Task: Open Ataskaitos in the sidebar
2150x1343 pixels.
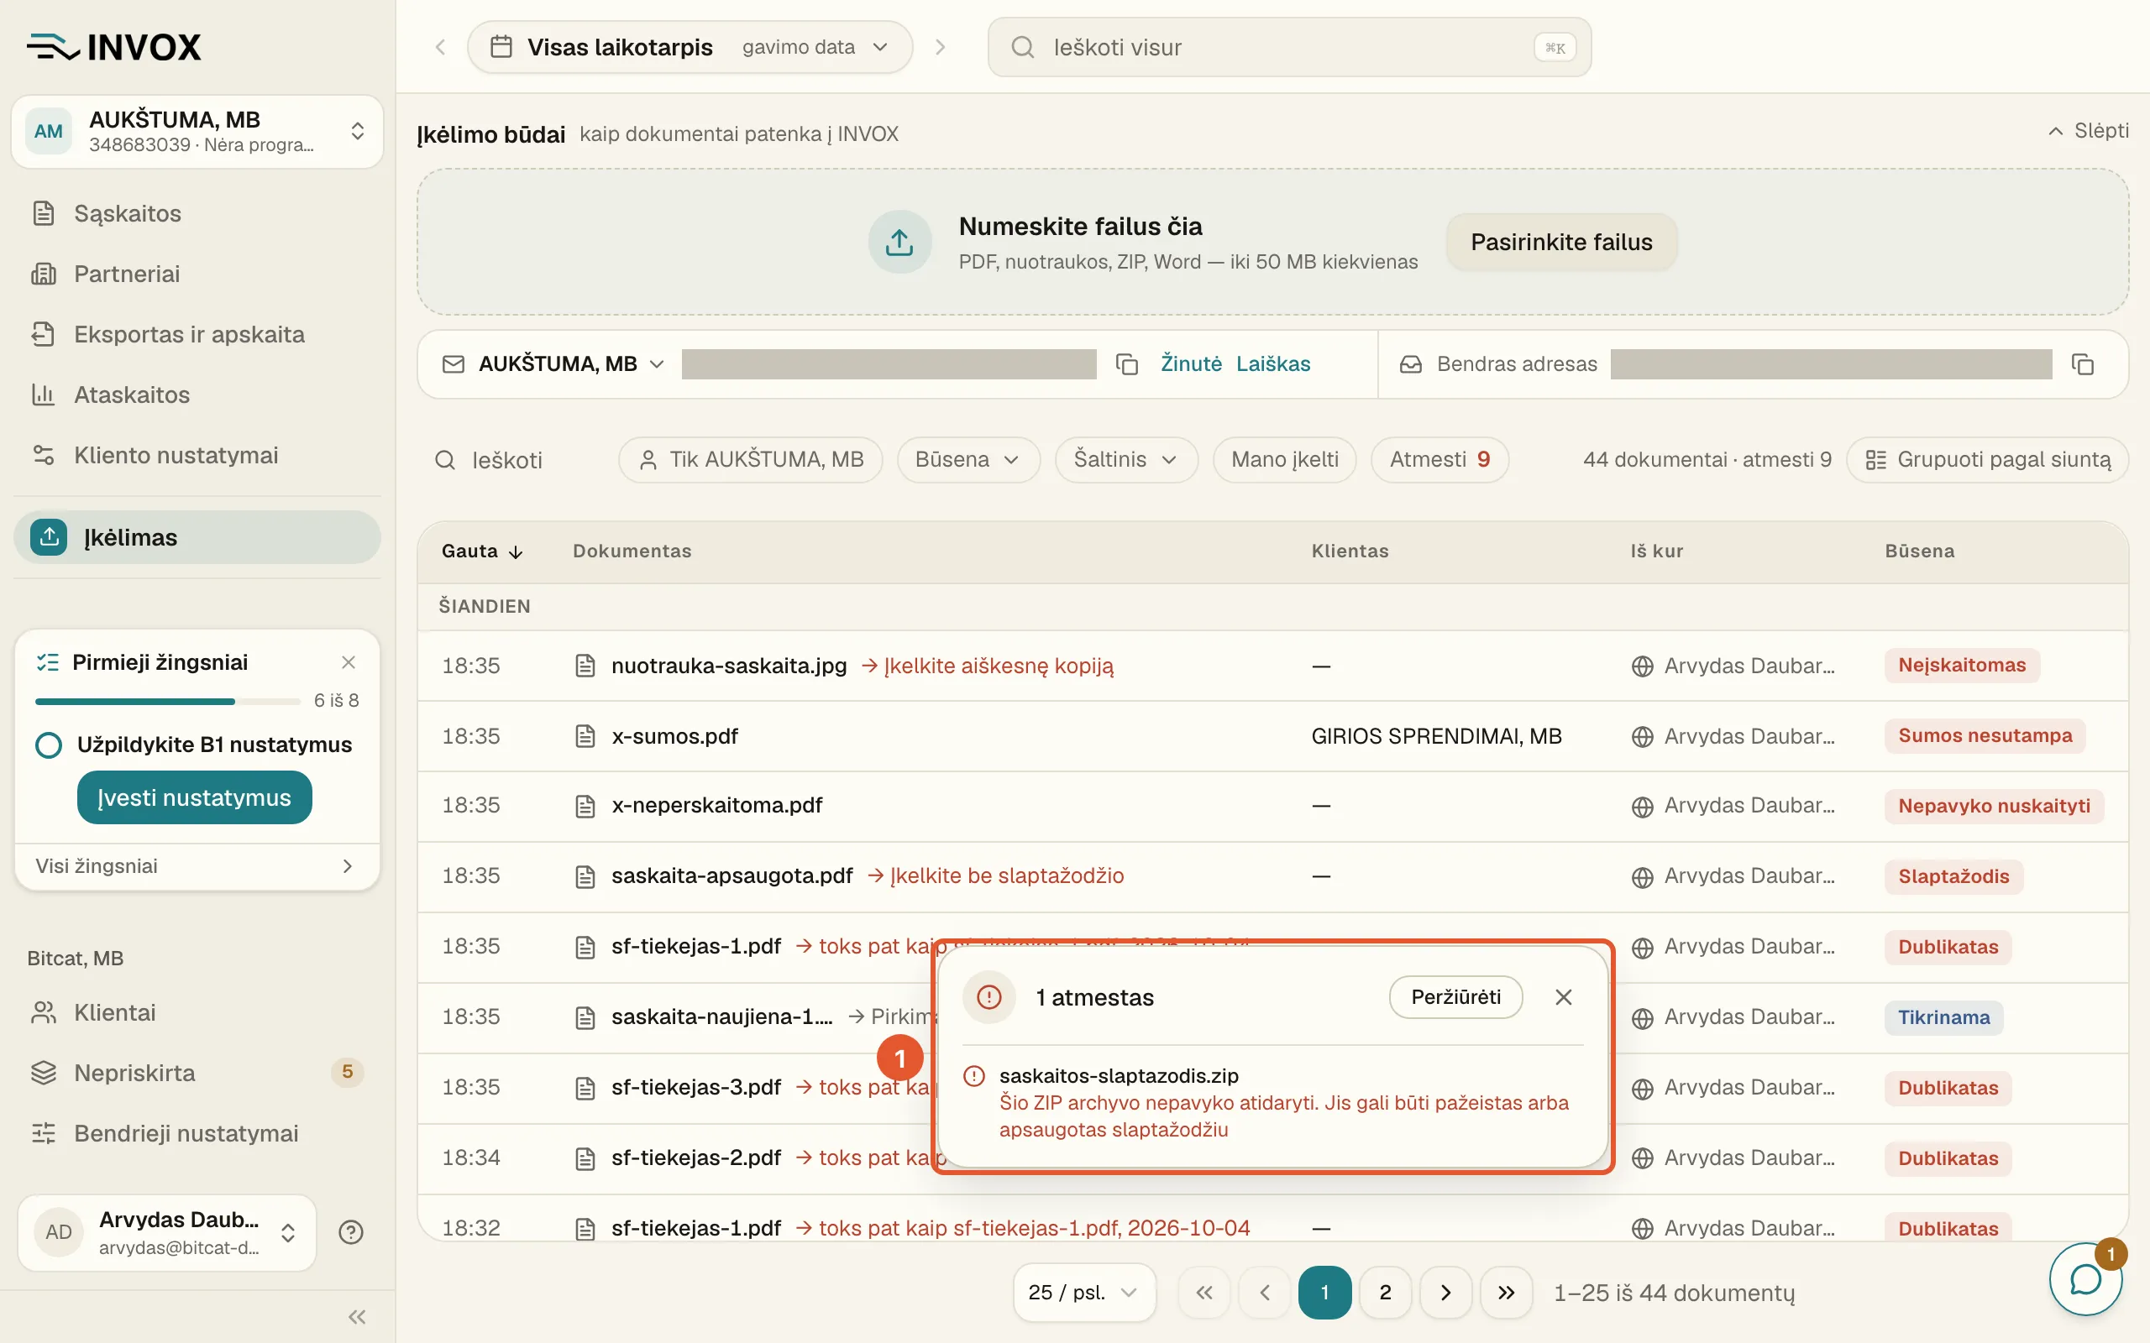Action: (197, 395)
